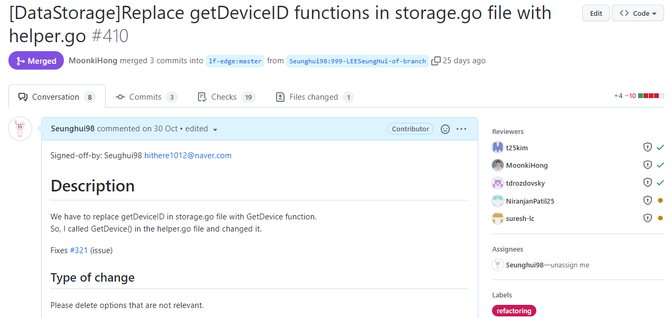The width and height of the screenshot is (672, 318).
Task: Click MoonkiHong's reviewer avatar
Action: [497, 165]
